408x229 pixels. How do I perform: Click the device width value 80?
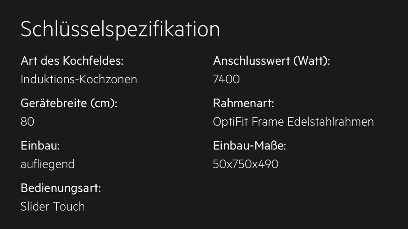[x=28, y=121]
